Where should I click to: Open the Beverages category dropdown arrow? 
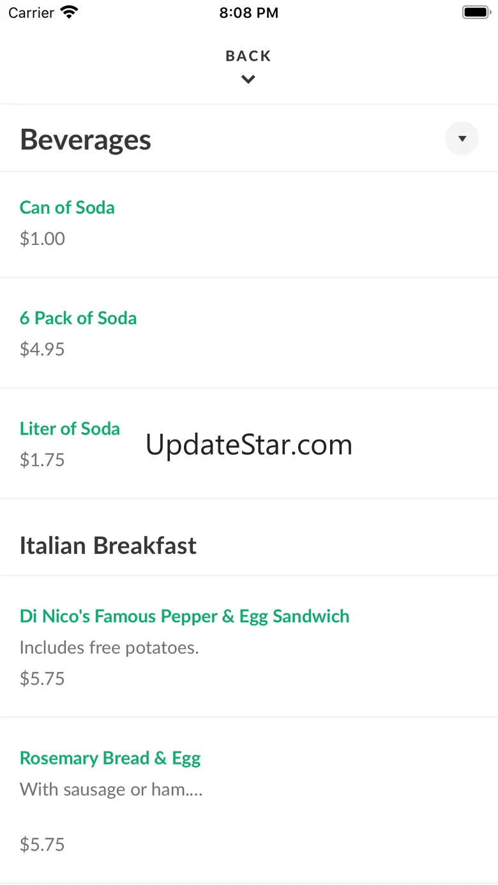[x=462, y=138]
